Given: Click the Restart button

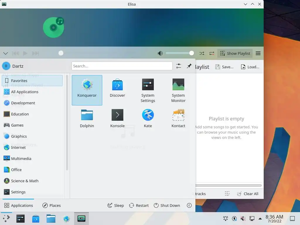Looking at the screenshot, I should [139, 205].
